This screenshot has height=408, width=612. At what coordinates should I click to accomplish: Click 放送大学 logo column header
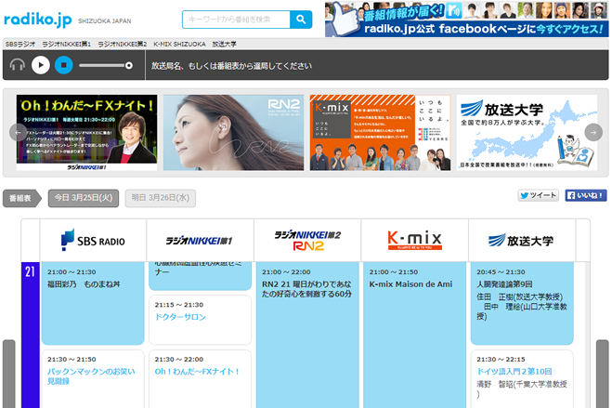[x=522, y=241]
